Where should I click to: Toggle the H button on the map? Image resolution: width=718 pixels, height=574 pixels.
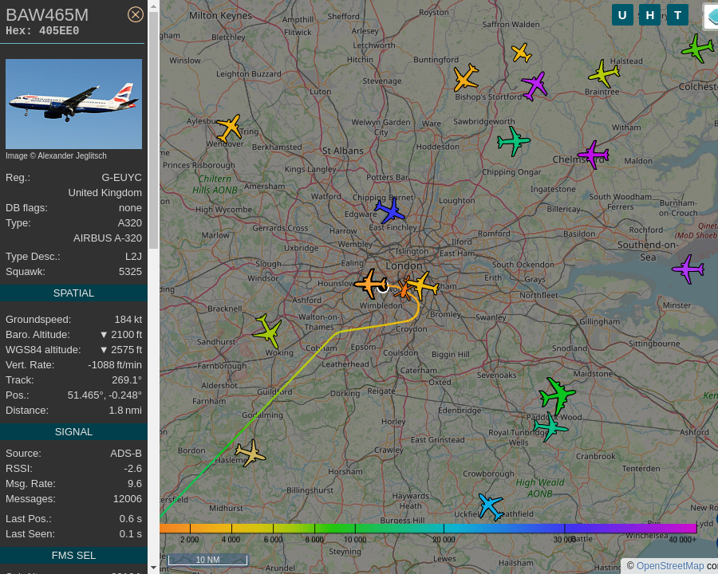[649, 15]
